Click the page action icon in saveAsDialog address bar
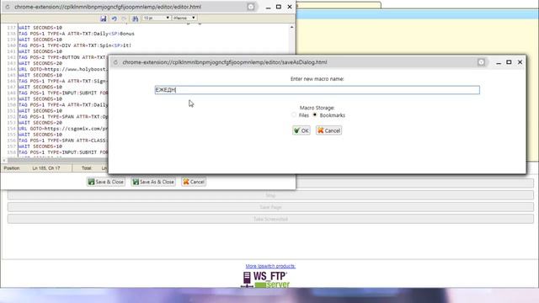539x303 pixels. pos(481,62)
